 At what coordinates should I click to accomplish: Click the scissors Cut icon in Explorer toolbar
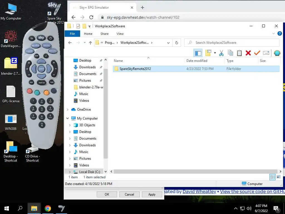[x=221, y=53]
